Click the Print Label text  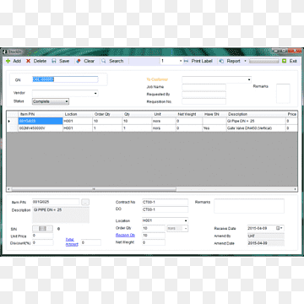click(x=202, y=61)
